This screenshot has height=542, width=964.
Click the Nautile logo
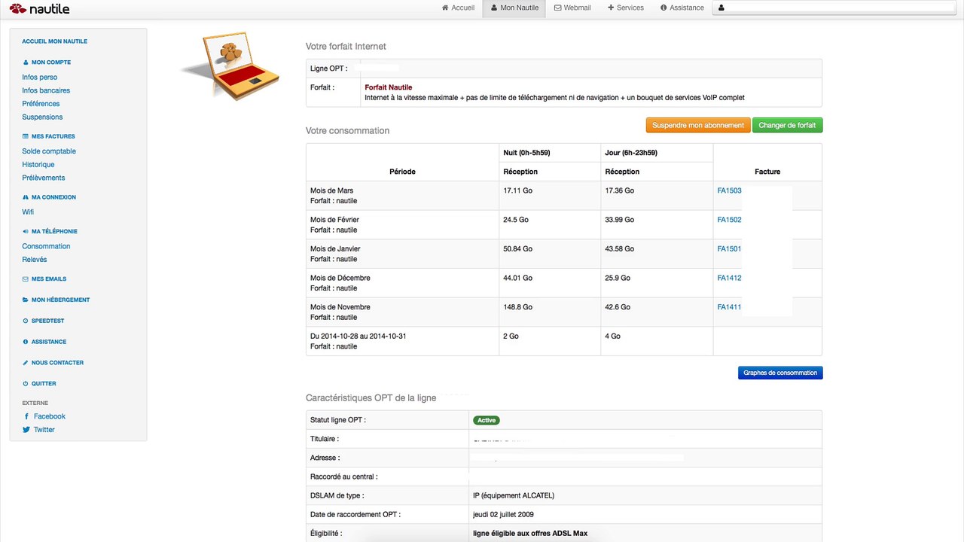[39, 9]
